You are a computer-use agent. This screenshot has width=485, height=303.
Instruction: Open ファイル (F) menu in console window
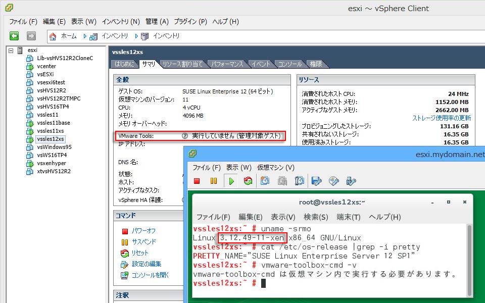click(x=207, y=168)
